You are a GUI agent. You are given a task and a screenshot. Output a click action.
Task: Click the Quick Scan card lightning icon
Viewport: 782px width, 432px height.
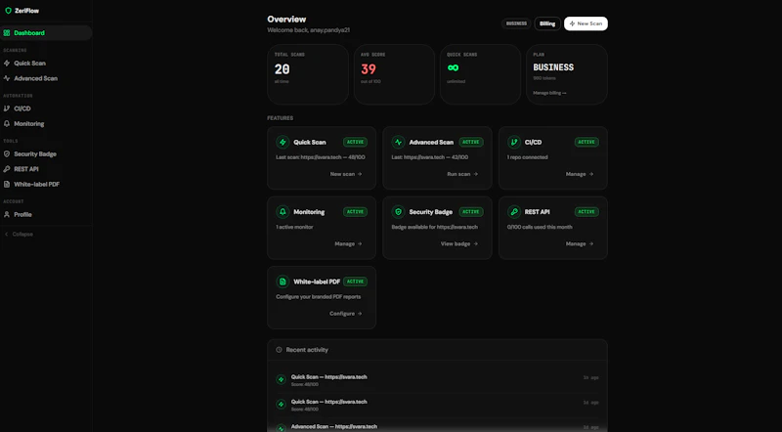(x=282, y=142)
